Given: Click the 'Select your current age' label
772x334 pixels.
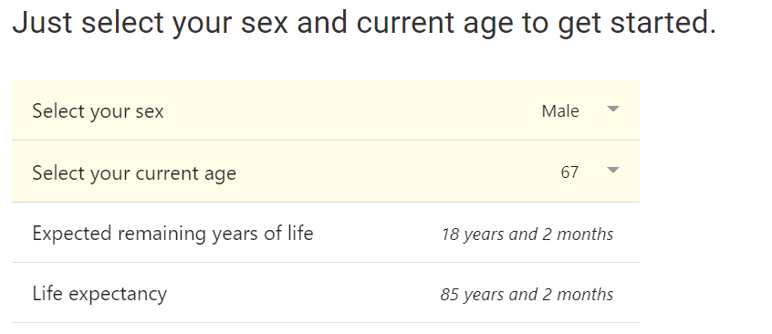Looking at the screenshot, I should 134,172.
